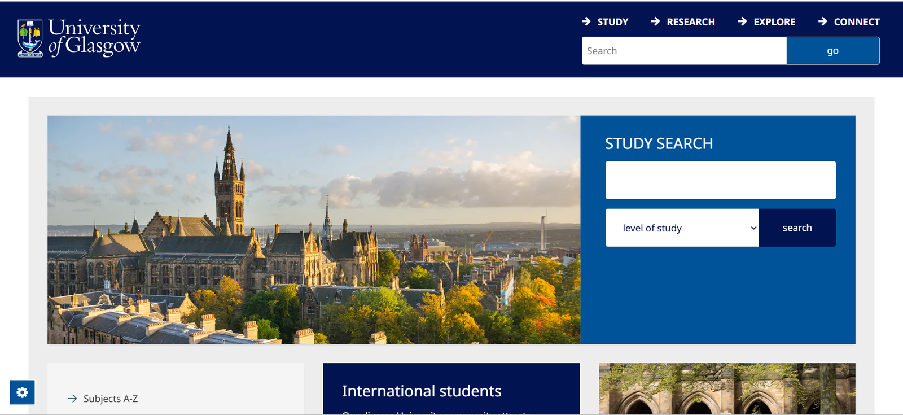
Task: Open the Research menu
Action: [683, 21]
